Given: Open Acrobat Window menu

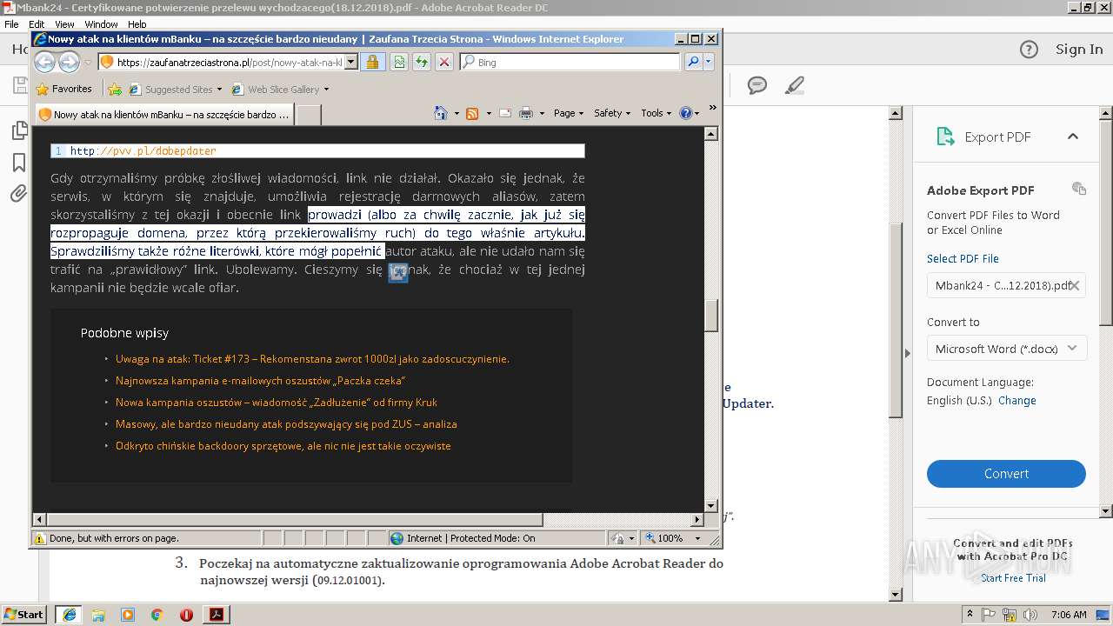Looking at the screenshot, I should (101, 24).
